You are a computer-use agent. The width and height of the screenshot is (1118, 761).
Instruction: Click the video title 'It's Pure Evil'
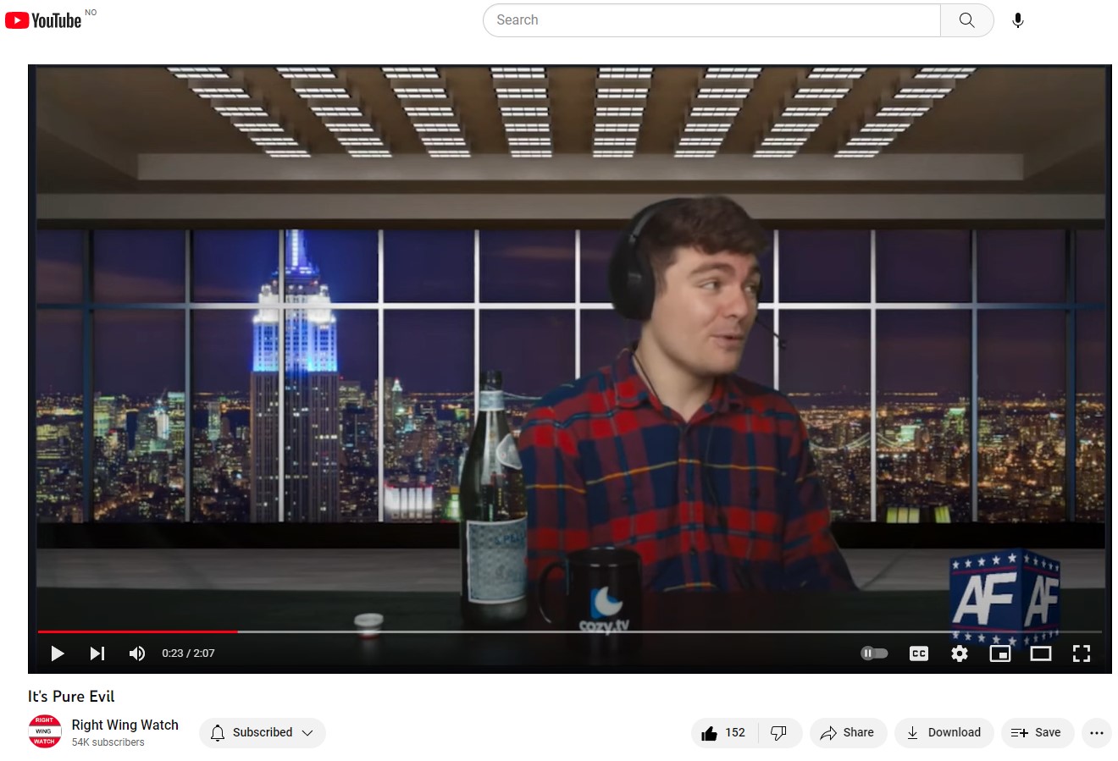click(71, 697)
